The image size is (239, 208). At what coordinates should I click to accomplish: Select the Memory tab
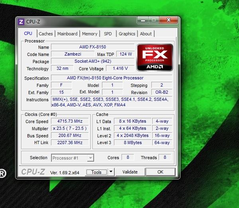90,34
